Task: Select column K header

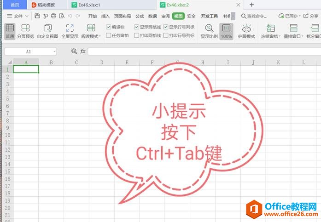Action: (278, 62)
